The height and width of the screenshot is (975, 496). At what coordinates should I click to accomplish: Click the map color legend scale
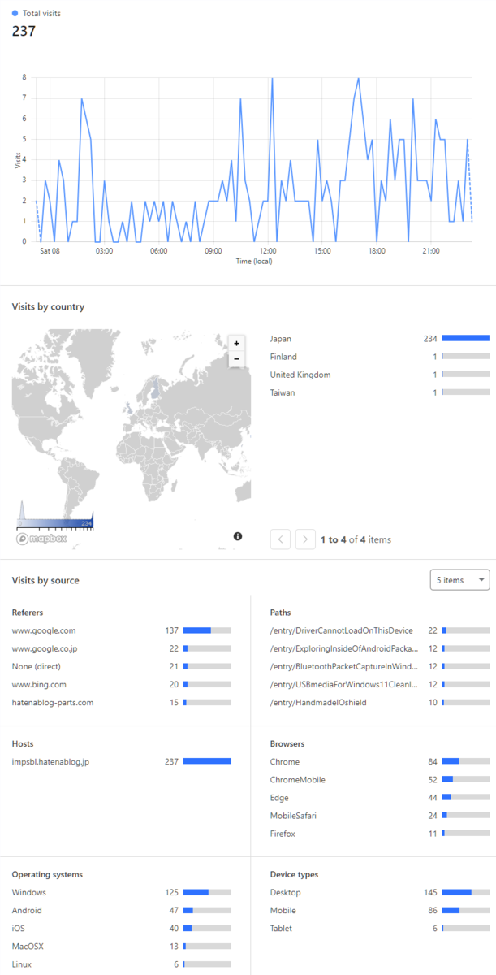tap(55, 523)
